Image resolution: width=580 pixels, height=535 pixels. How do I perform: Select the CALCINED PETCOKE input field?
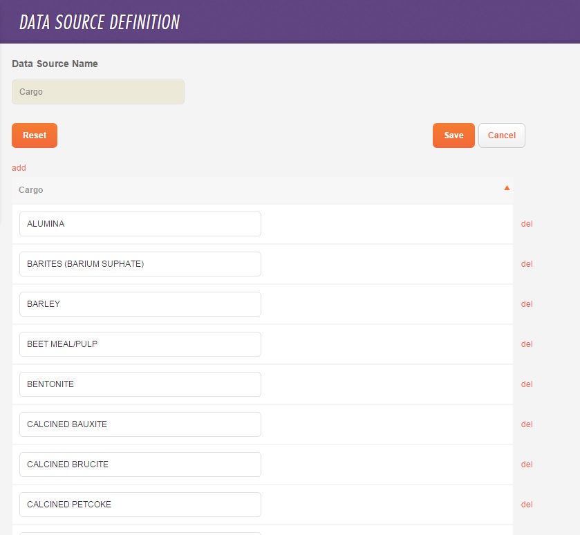[140, 505]
